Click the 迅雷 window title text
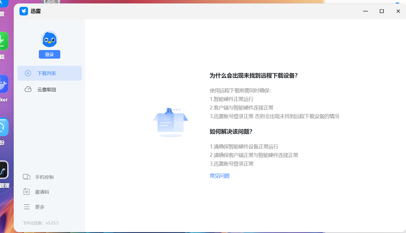The image size is (406, 233). [x=36, y=11]
